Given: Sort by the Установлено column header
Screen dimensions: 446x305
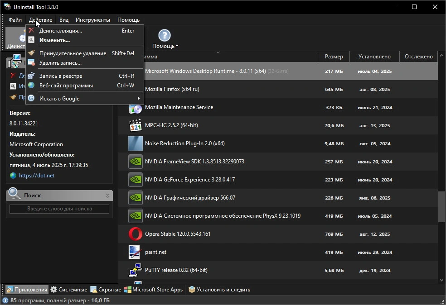Looking at the screenshot, I should pyautogui.click(x=374, y=57).
